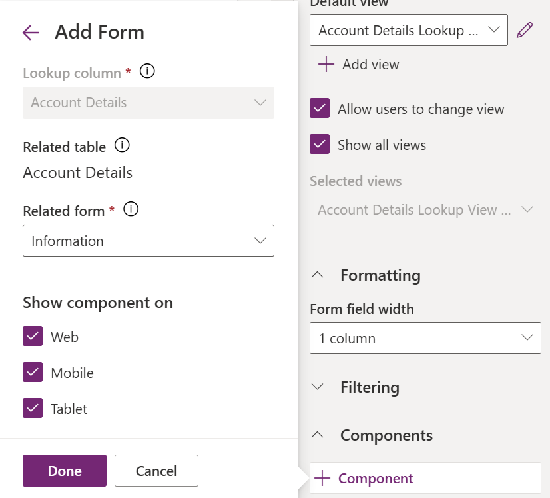Uncheck Show all views option
Screen dimensions: 550x498
coord(320,145)
